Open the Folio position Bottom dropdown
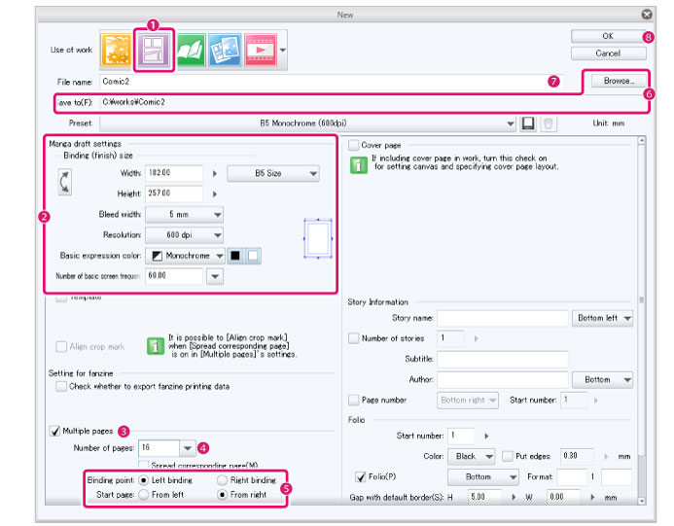The width and height of the screenshot is (674, 526). pos(482,477)
